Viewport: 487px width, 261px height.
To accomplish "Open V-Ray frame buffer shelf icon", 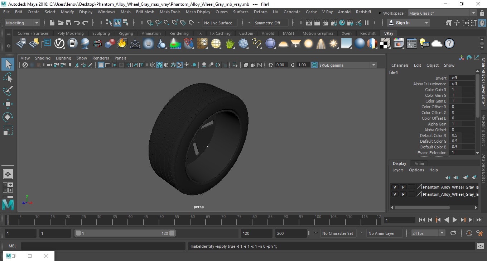I will [399, 44].
